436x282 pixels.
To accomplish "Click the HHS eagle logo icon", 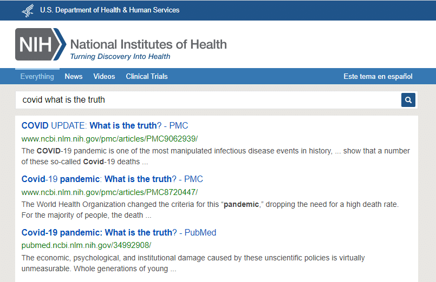I will coord(28,11).
